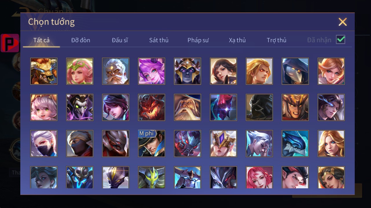371x208 pixels.
Task: Close the 'Chọn tướng' dialog with X
Action: 343,22
